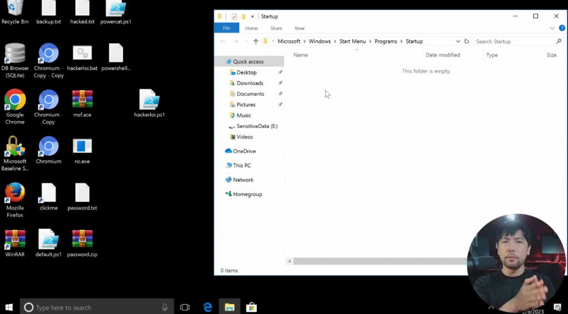Select the msf.ace archive icon
The height and width of the screenshot is (314, 568).
pyautogui.click(x=82, y=100)
